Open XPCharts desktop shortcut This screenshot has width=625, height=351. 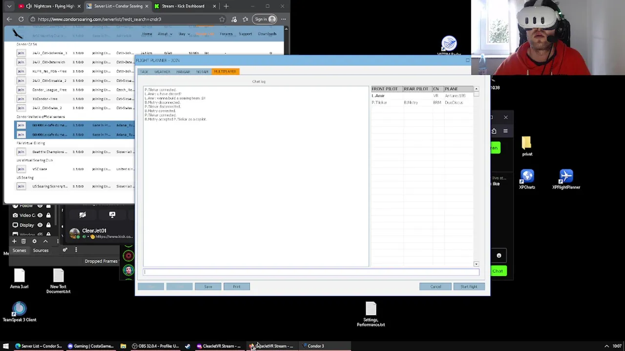527,179
